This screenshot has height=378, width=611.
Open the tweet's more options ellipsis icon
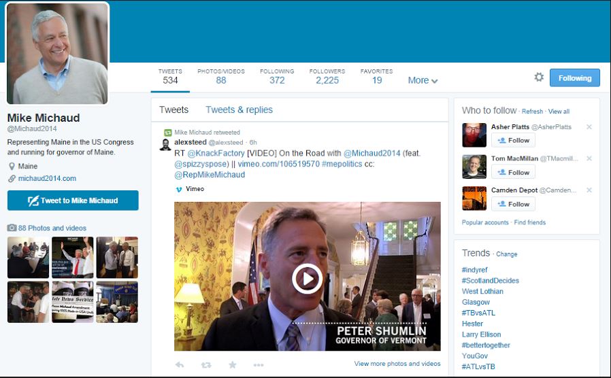[x=259, y=365]
